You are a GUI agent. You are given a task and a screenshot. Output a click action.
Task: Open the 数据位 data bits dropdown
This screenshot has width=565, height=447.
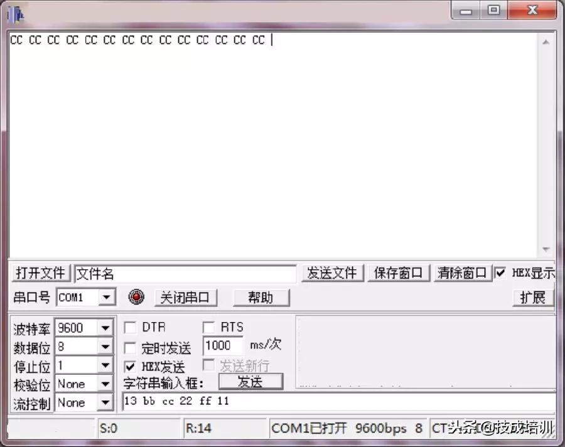pyautogui.click(x=104, y=346)
